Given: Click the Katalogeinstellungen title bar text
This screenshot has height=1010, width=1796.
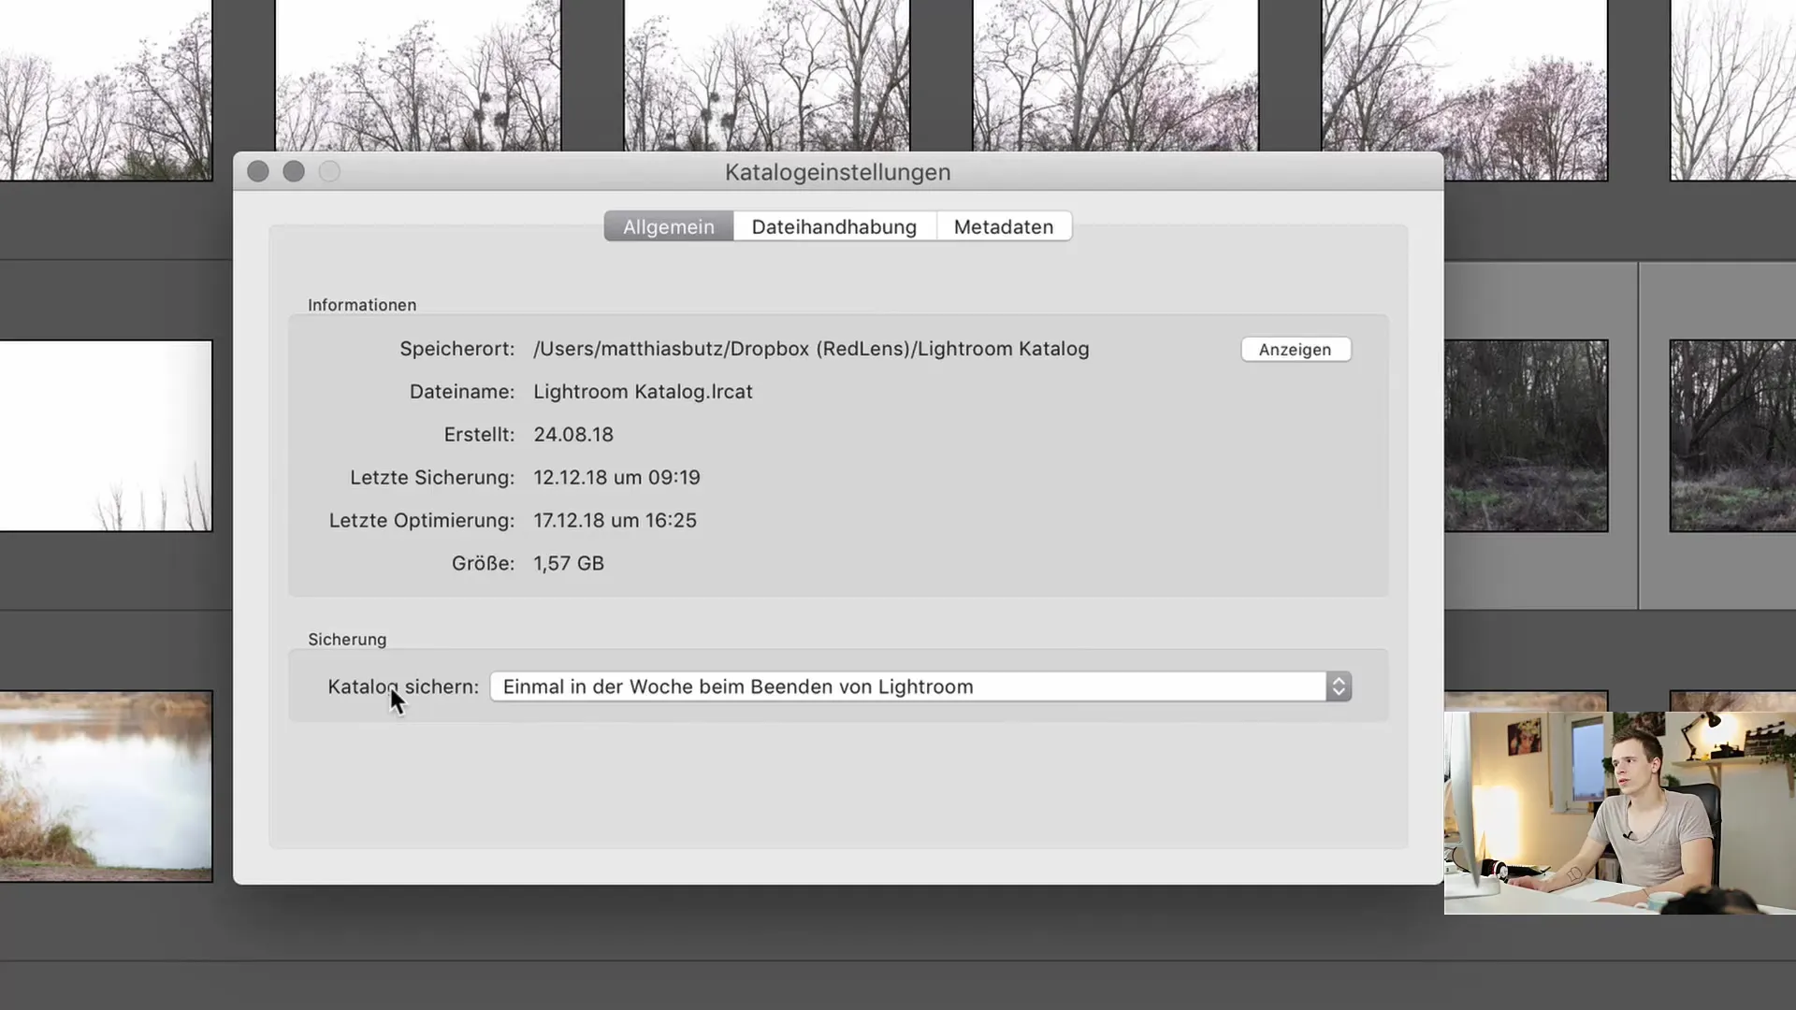Looking at the screenshot, I should pyautogui.click(x=837, y=172).
